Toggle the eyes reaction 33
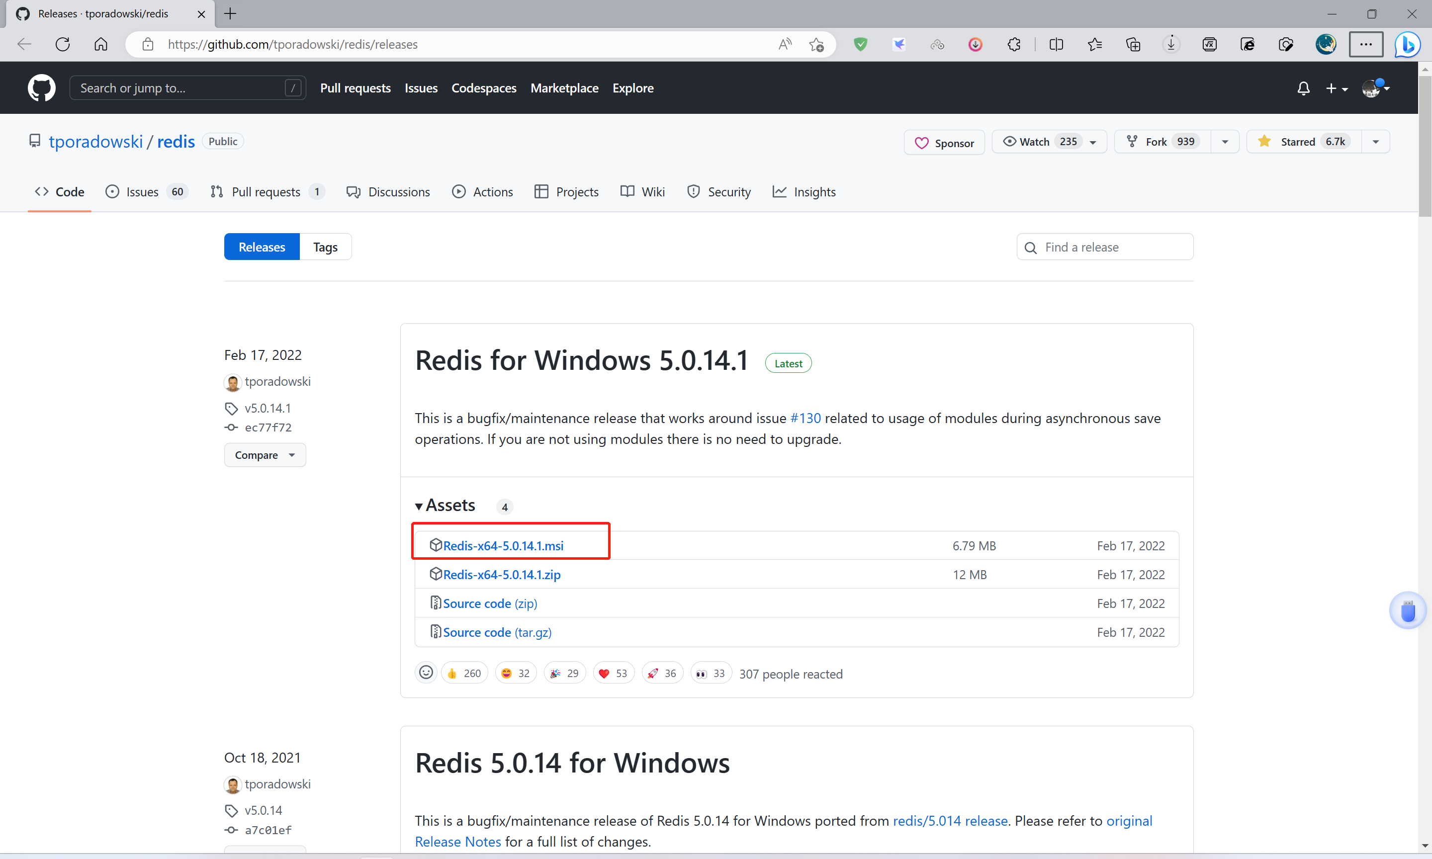This screenshot has height=859, width=1432. pos(711,673)
